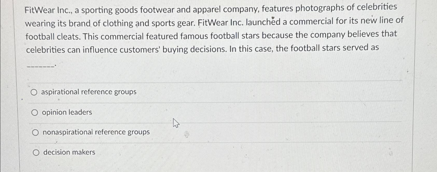Click the "nonaspirational reference groups" answer label
The image size is (437, 172).
[96, 132]
